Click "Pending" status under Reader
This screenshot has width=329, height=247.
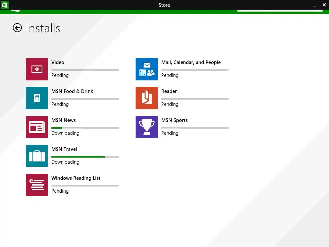(x=170, y=105)
